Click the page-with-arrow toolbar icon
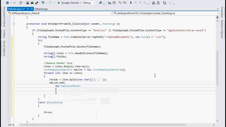The width and height of the screenshot is (226, 127). pyautogui.click(x=165, y=3)
